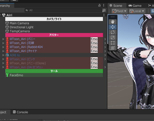This screenshot has height=121, width=154.
Task: Click the FaceEmo green icon
Action: pos(7,75)
